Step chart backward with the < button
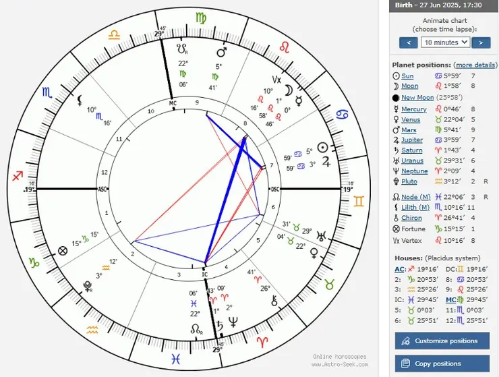This screenshot has width=499, height=377. [408, 42]
